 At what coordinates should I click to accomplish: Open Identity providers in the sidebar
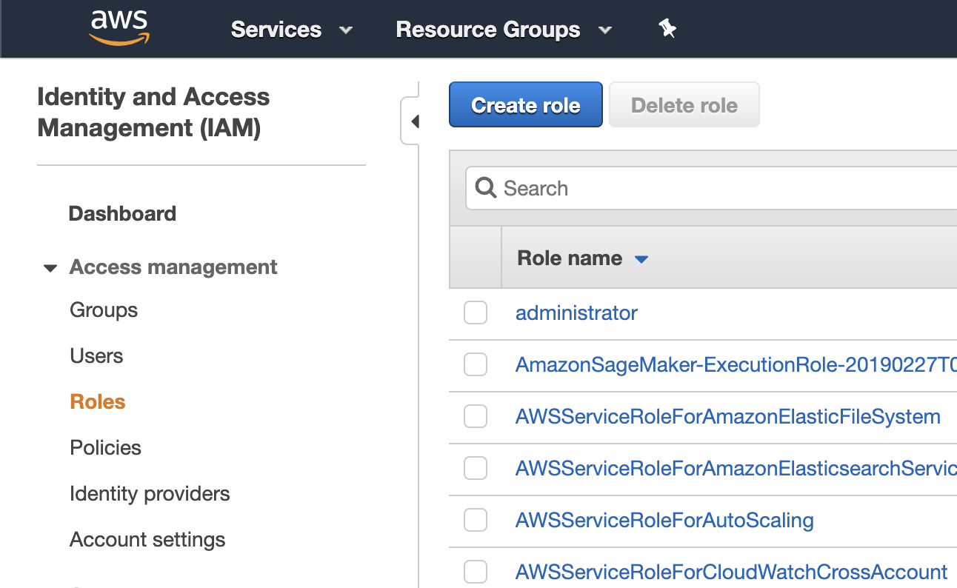tap(150, 494)
